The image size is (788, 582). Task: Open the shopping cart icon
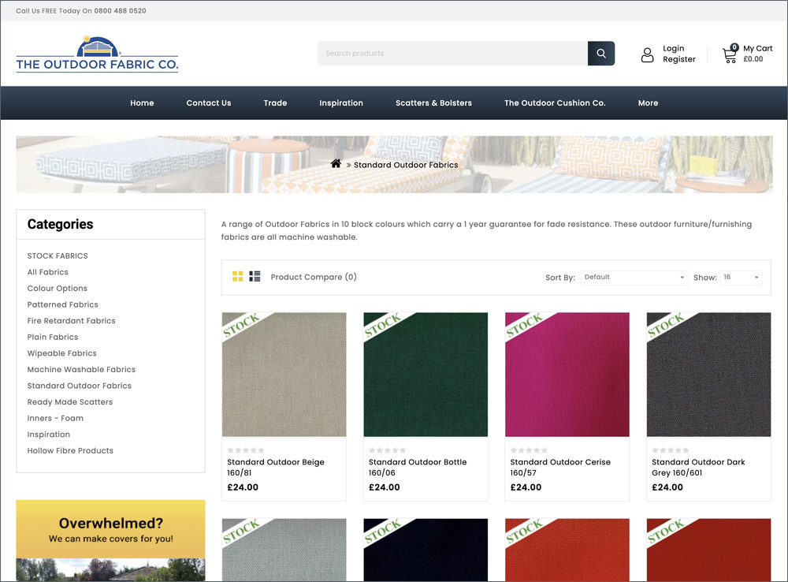click(730, 54)
